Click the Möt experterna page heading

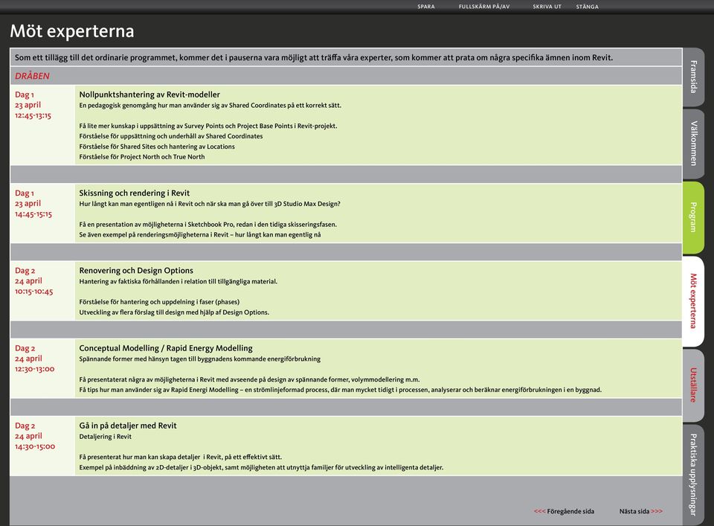click(72, 31)
